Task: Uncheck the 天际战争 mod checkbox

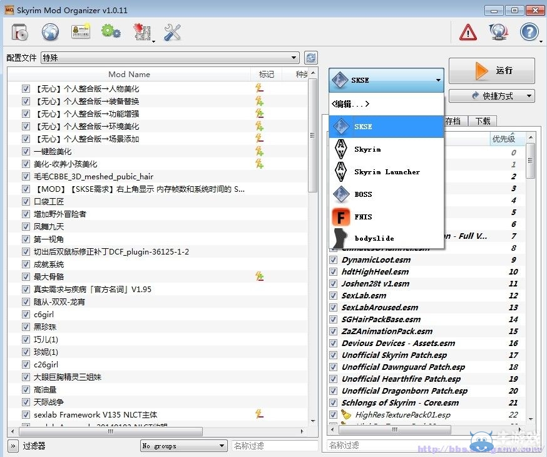Action: (x=26, y=402)
